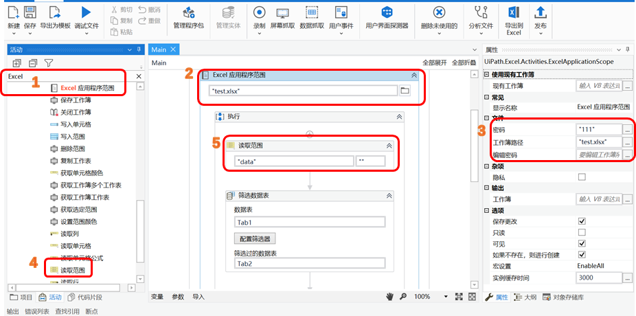
Task: Browse for workbook file folder icon
Action: click(405, 91)
